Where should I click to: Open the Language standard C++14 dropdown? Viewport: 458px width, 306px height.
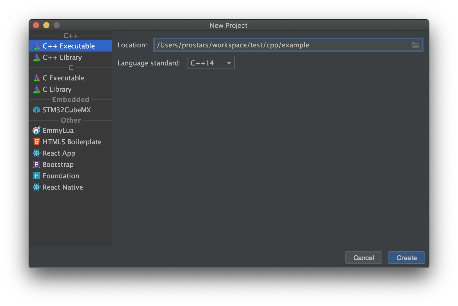click(211, 63)
